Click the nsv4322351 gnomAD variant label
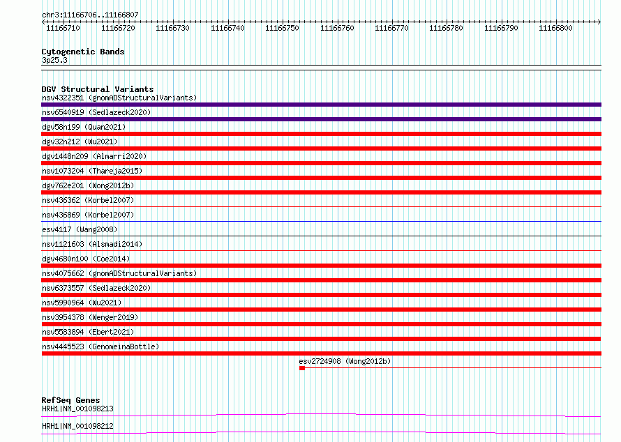Image resolution: width=621 pixels, height=442 pixels. [119, 98]
